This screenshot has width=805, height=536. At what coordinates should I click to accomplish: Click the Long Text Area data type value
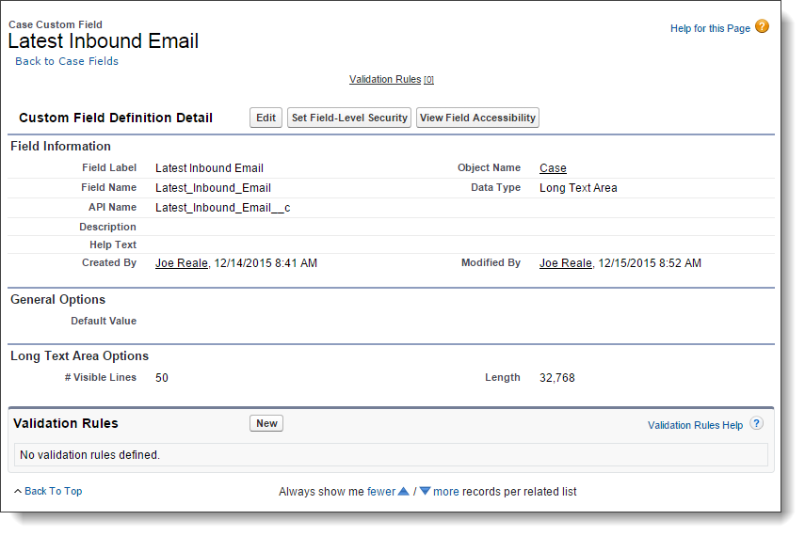pyautogui.click(x=578, y=188)
